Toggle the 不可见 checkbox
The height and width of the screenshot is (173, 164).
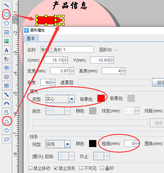click(x=81, y=168)
